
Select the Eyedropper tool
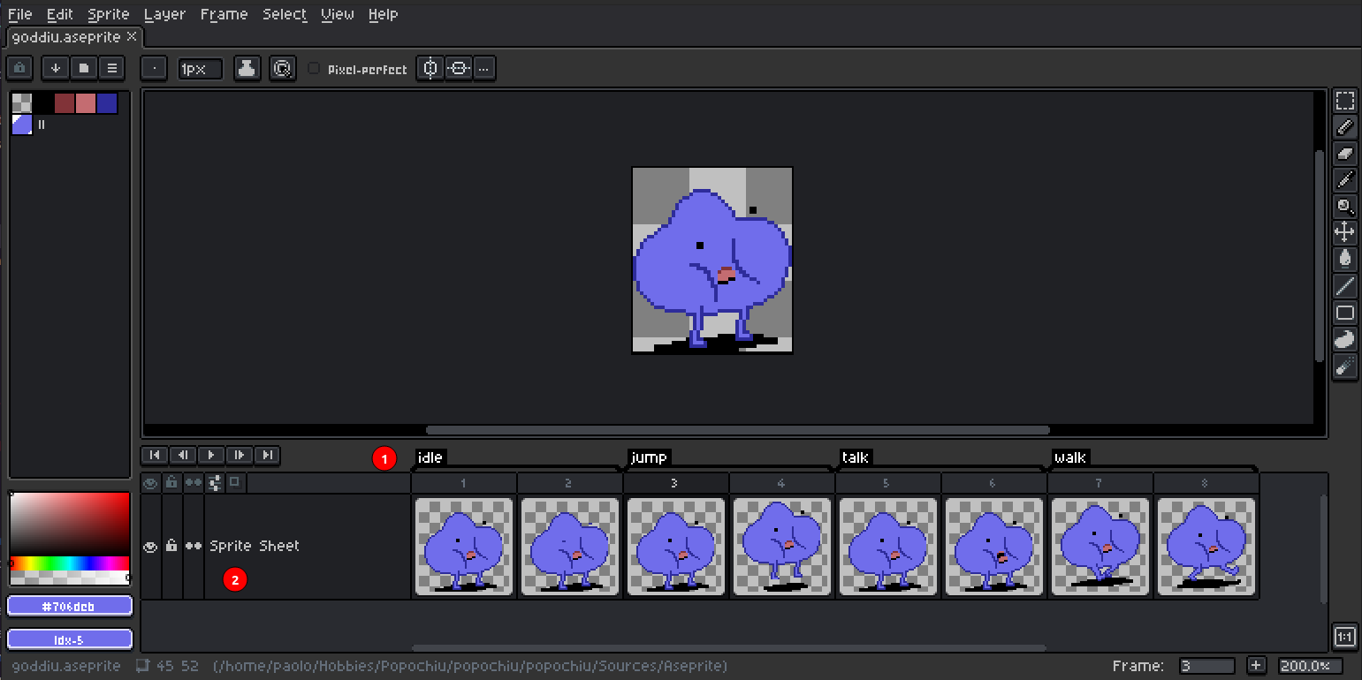point(1344,180)
